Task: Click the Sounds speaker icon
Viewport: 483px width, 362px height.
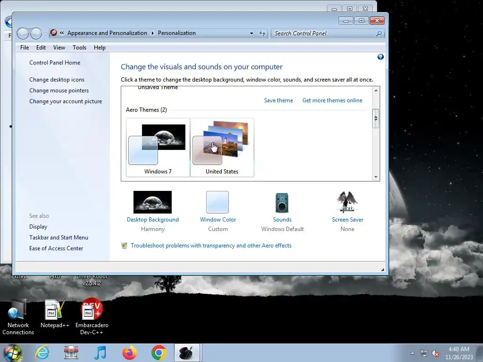Action: [282, 203]
